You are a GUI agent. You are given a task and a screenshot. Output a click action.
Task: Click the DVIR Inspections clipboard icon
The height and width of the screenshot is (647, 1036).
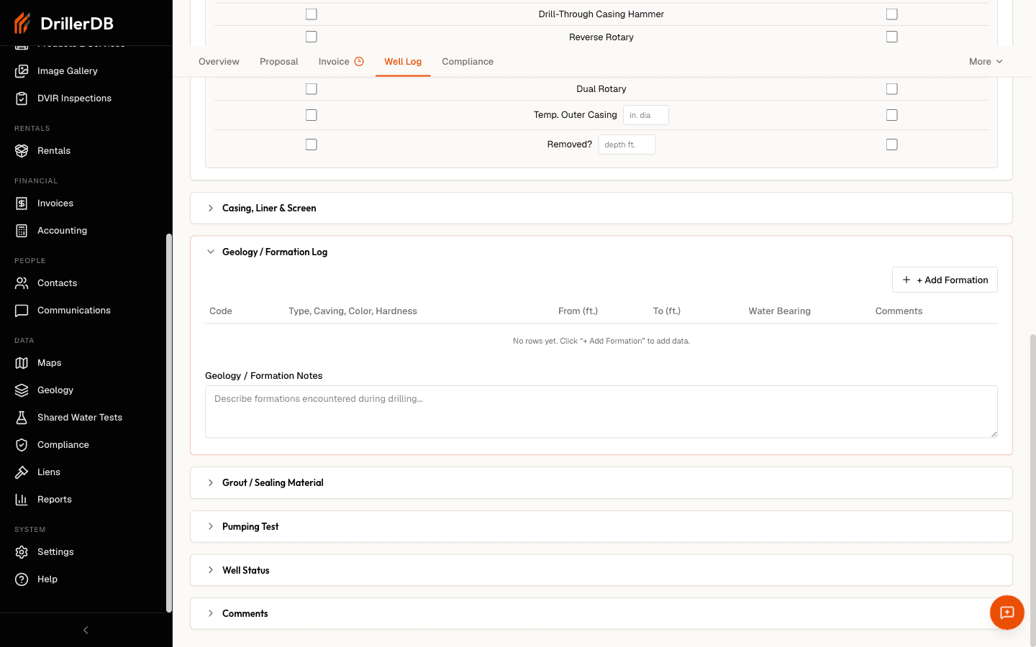(22, 98)
